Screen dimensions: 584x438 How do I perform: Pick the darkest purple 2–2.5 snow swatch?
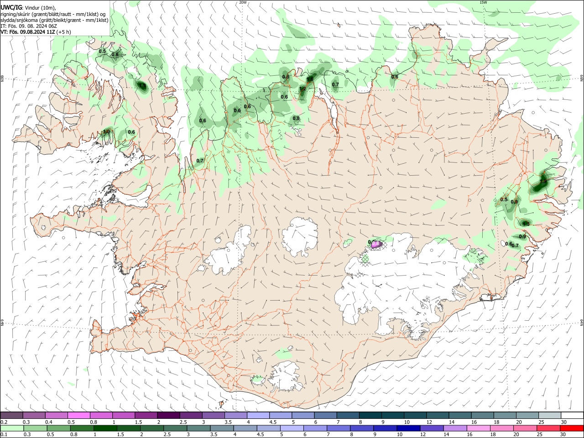pos(168,416)
